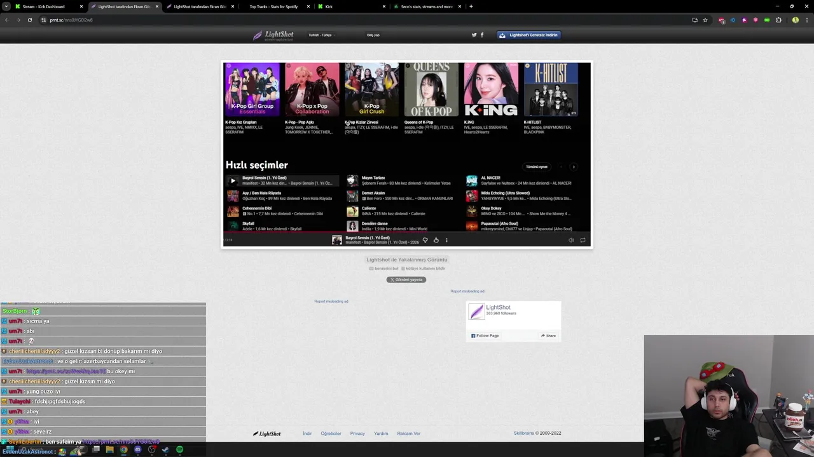
Task: Click the LightShot avatar in the Facebook widget
Action: coord(476,311)
